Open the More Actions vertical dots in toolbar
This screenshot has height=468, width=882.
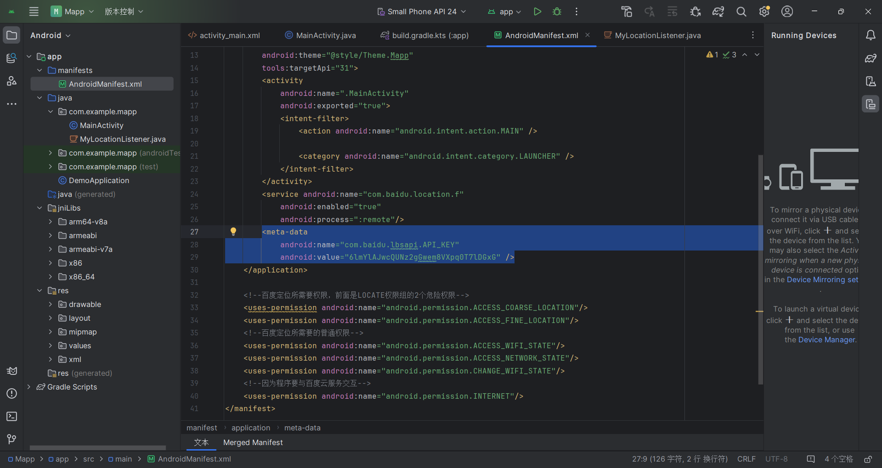click(577, 11)
